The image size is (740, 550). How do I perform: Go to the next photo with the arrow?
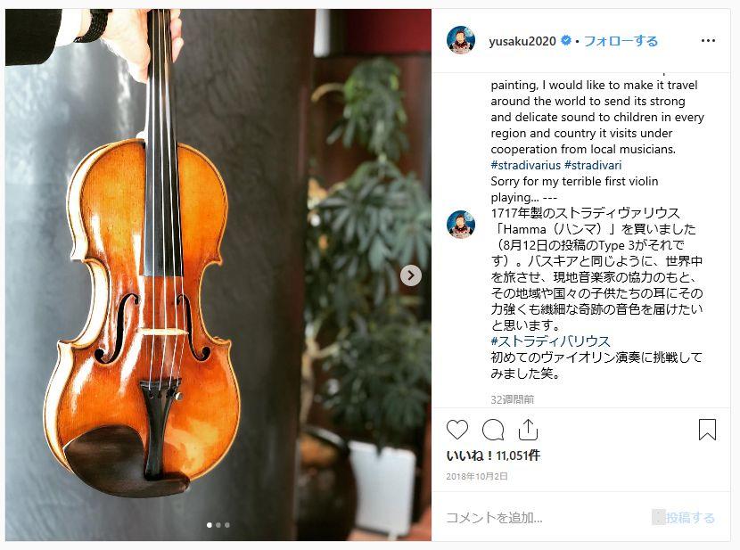tap(411, 275)
